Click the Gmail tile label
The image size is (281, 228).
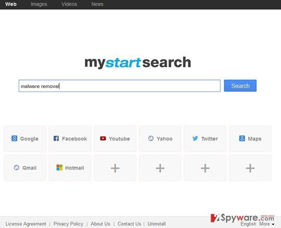coord(29,168)
